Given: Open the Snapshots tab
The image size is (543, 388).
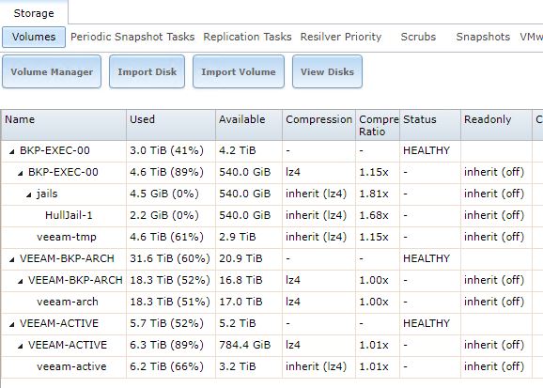Looking at the screenshot, I should pyautogui.click(x=483, y=37).
